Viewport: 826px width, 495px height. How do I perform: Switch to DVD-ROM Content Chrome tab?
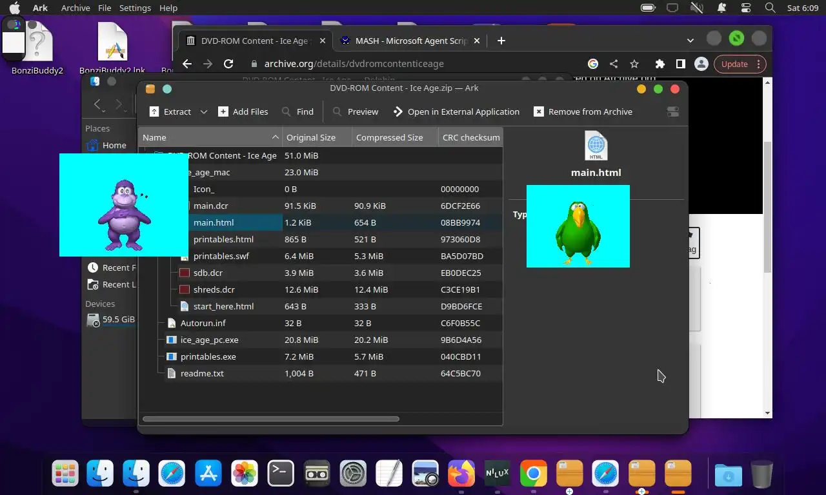[x=254, y=41]
